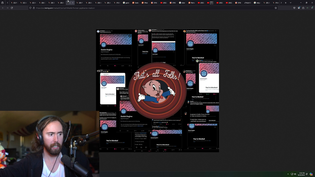Focus the address bar showing the twimg URL
This screenshot has height=177, width=315.
153,8
